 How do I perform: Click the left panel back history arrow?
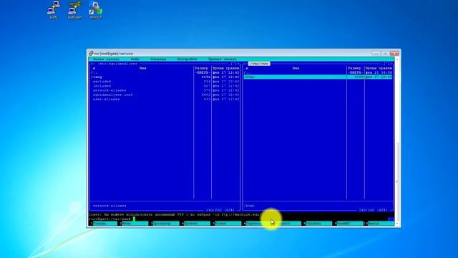(92, 64)
